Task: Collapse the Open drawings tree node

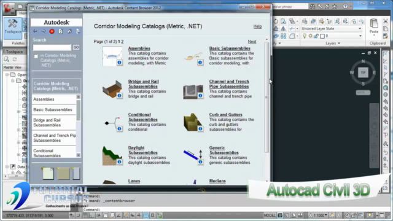Action: coord(7,75)
